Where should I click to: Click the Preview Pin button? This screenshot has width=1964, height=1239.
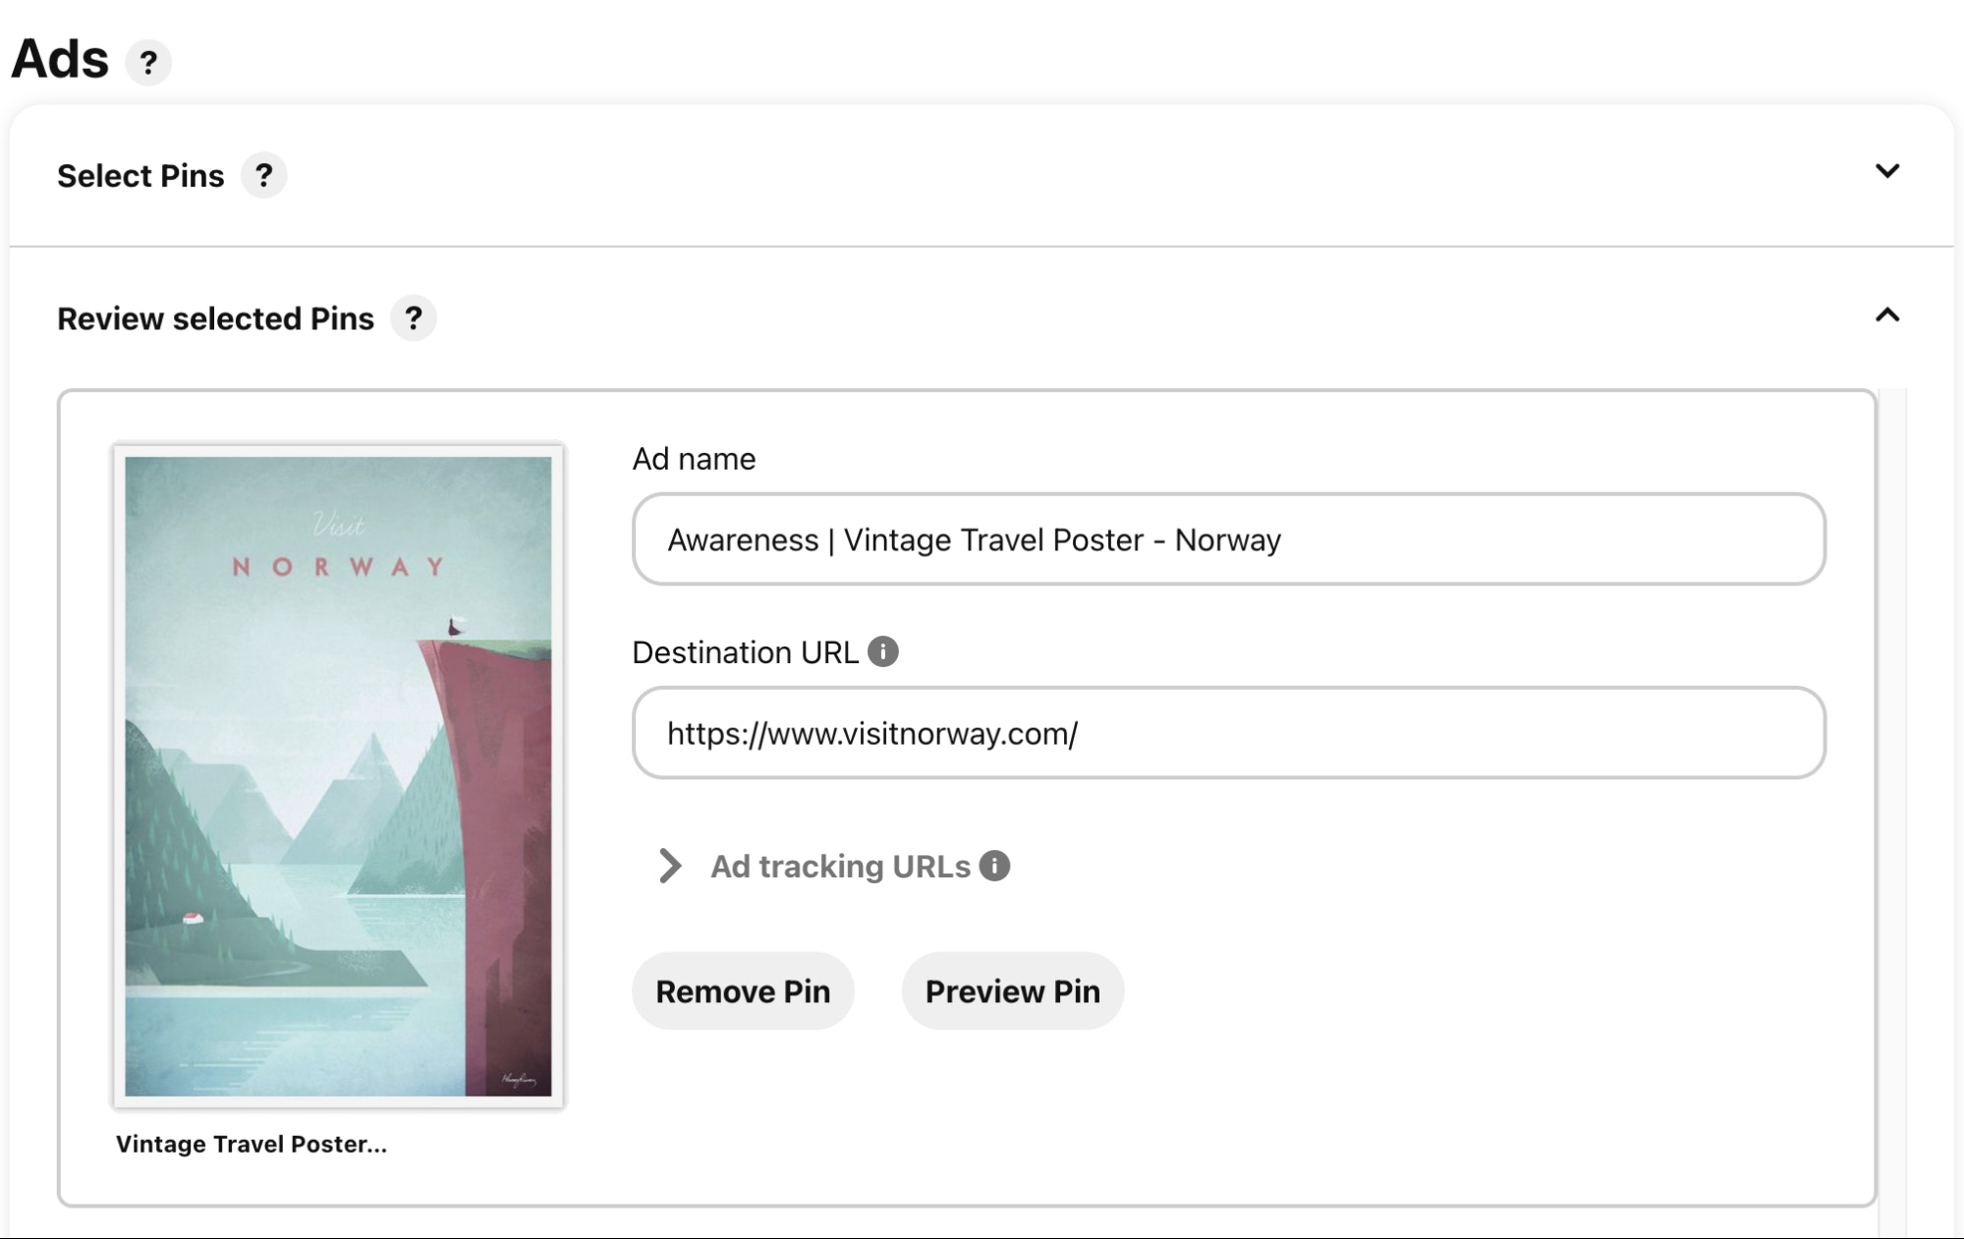pyautogui.click(x=1012, y=991)
